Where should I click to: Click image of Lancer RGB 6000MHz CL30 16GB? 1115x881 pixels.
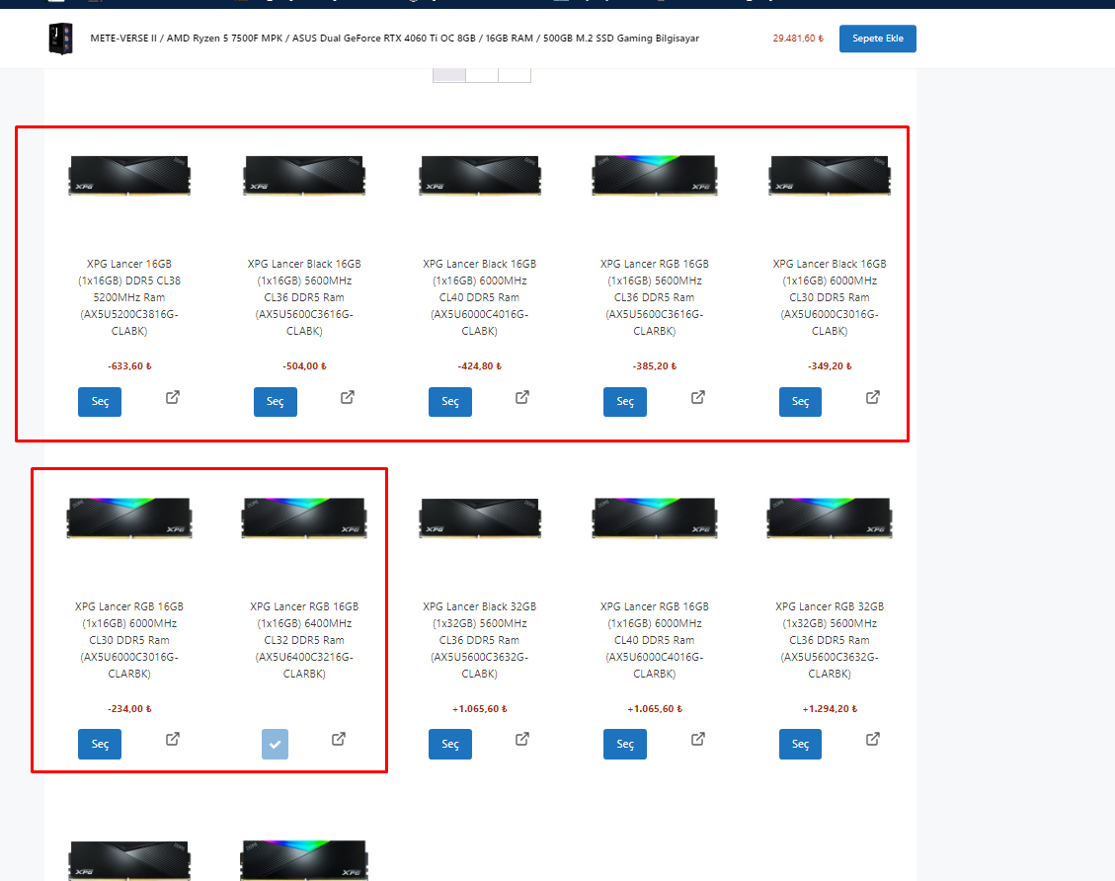tap(129, 518)
